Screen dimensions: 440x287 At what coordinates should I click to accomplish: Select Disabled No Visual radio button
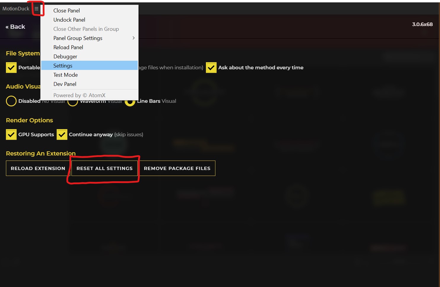point(11,101)
